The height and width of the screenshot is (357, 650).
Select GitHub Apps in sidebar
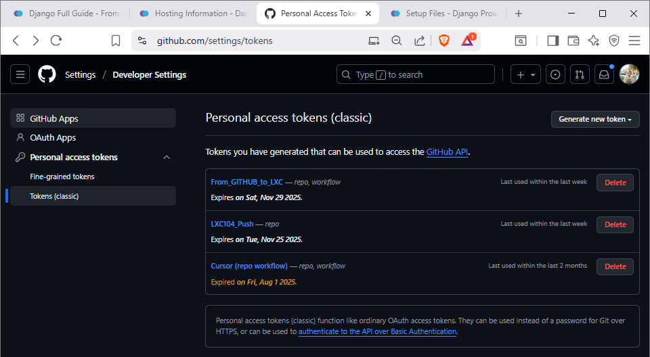(x=93, y=118)
